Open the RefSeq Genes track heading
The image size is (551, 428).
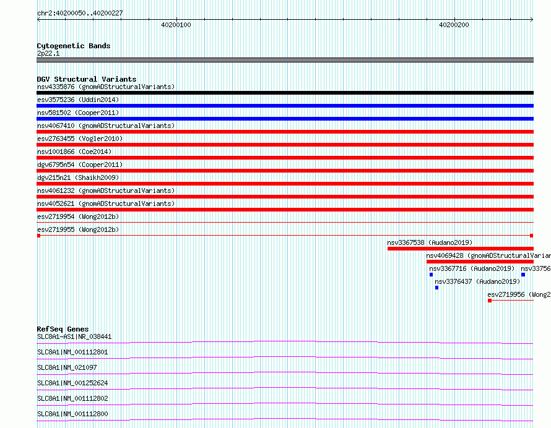[x=63, y=329]
